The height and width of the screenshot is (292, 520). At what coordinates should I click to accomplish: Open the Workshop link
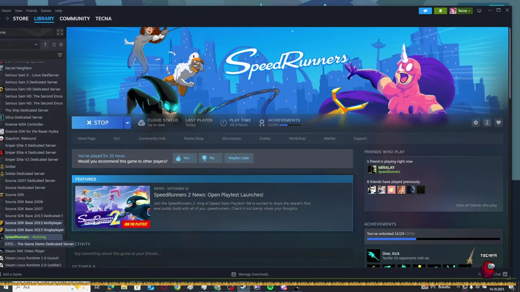(297, 138)
